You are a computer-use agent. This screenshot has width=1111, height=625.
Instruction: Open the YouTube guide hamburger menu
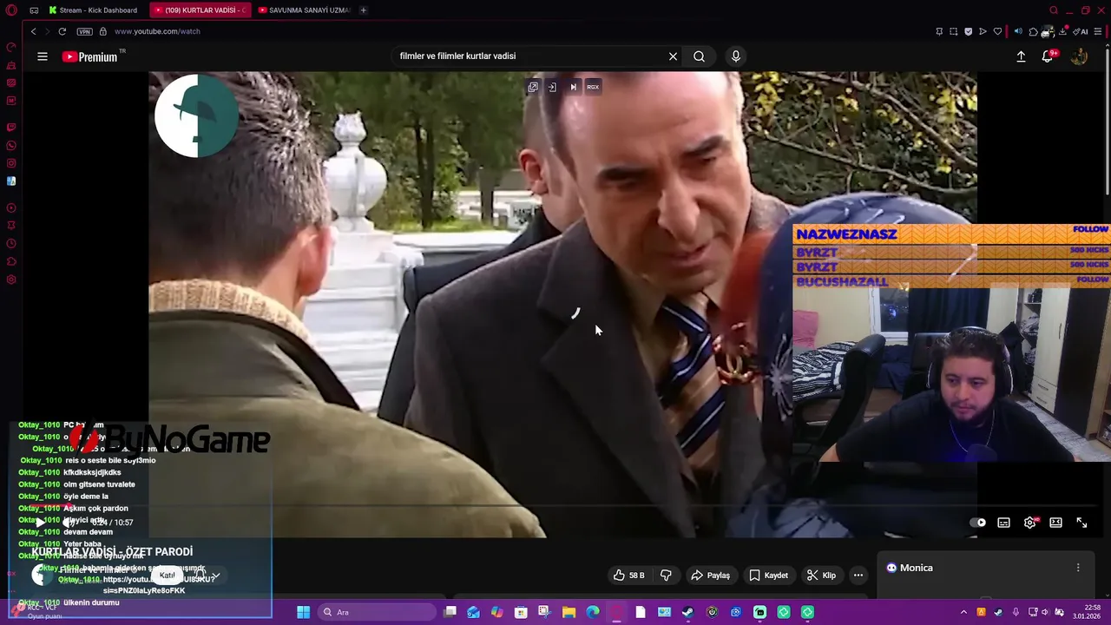coord(43,56)
